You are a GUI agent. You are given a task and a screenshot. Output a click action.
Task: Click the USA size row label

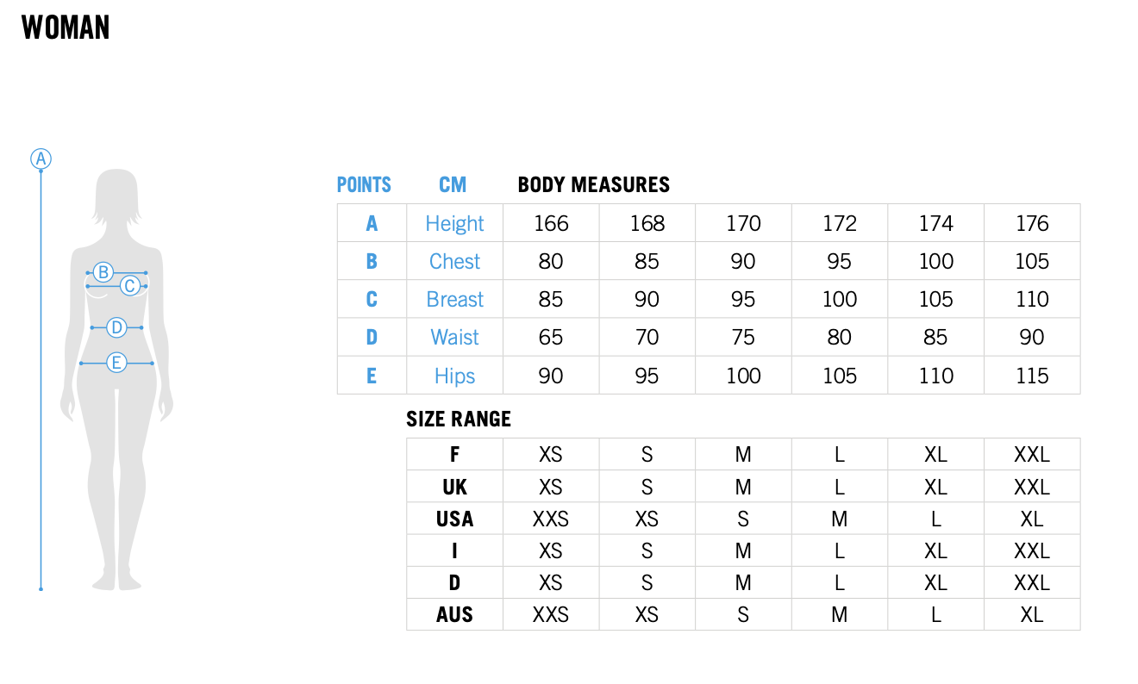pyautogui.click(x=454, y=519)
